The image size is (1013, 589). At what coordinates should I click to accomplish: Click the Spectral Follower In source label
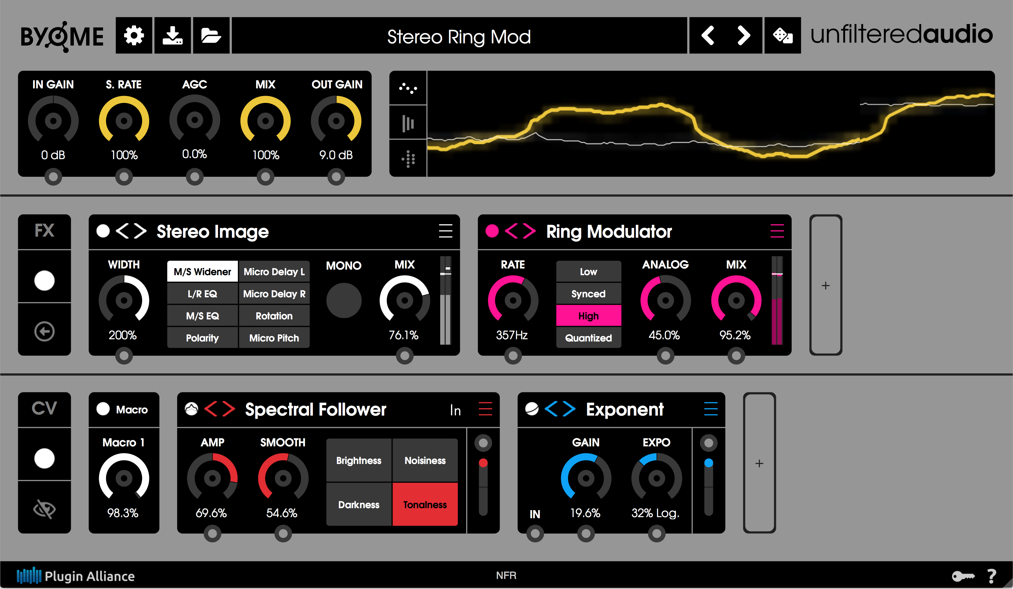456,410
